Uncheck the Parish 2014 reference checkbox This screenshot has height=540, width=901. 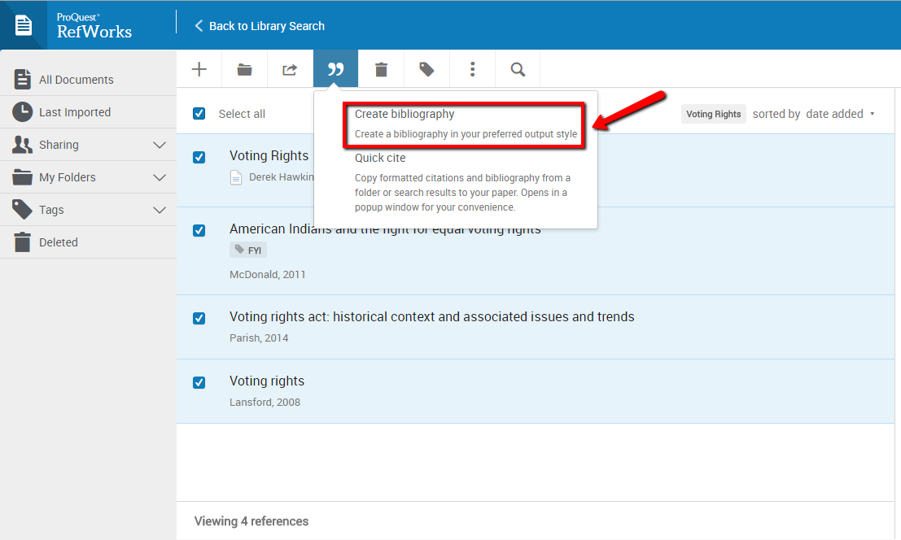(199, 318)
